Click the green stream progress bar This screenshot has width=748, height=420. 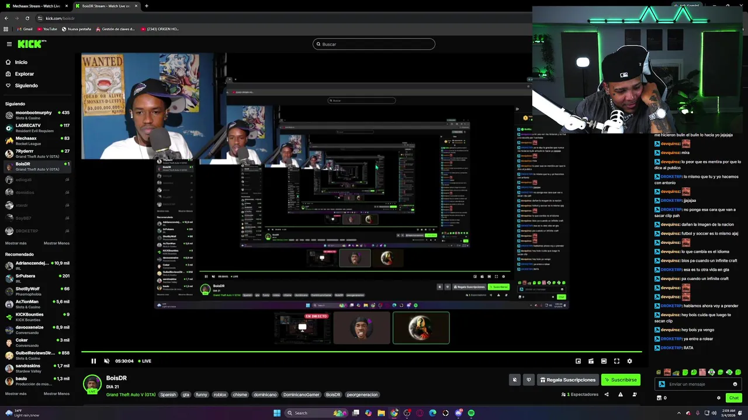click(361, 352)
